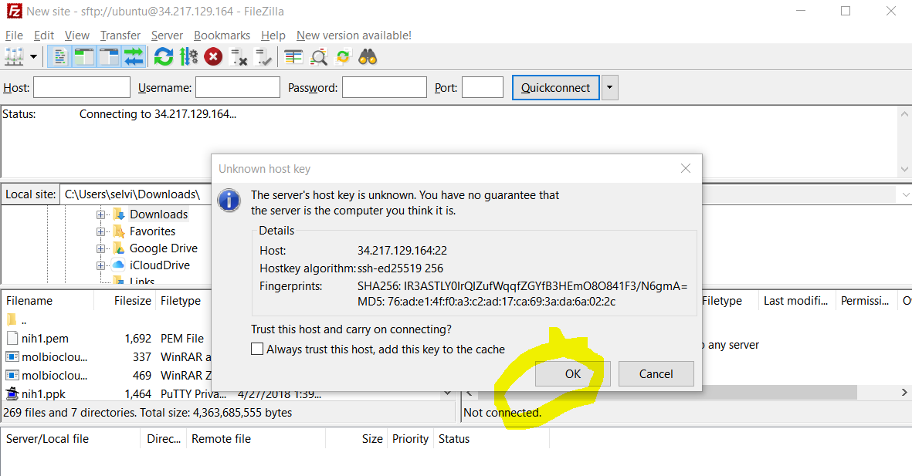Sort remote list by Last modified column

(796, 300)
